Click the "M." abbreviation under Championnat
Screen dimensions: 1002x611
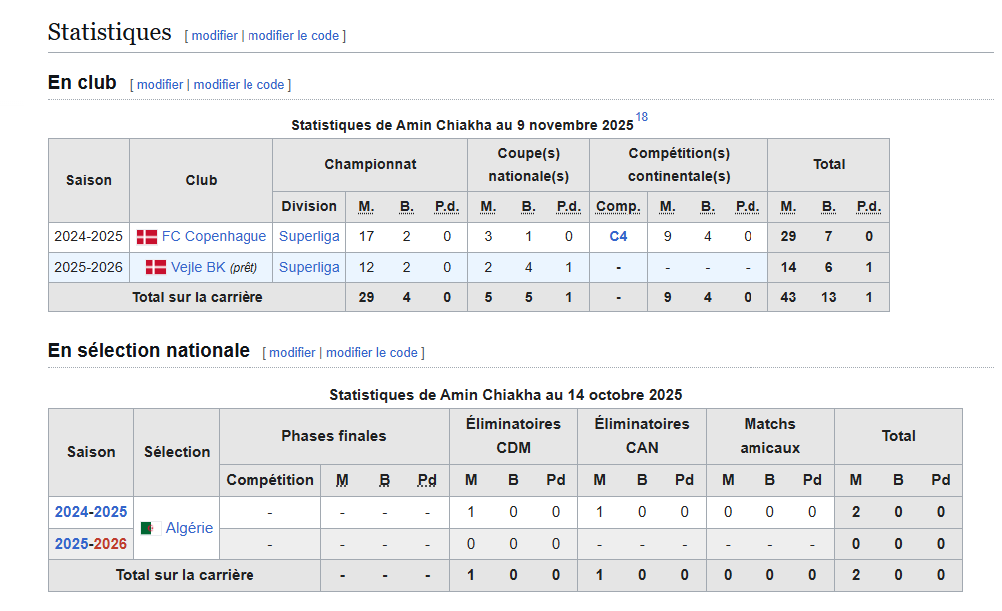point(366,207)
